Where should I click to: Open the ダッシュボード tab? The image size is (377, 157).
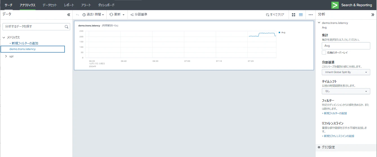[106, 5]
